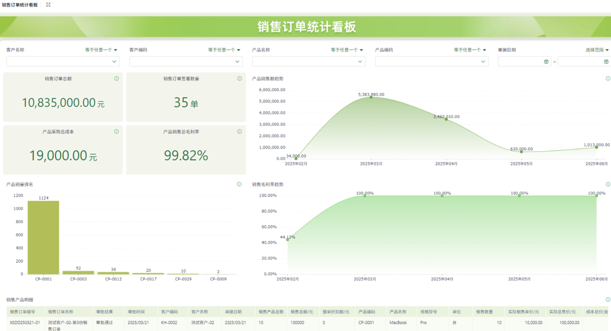Open the start date calendar picker icon

546,62
